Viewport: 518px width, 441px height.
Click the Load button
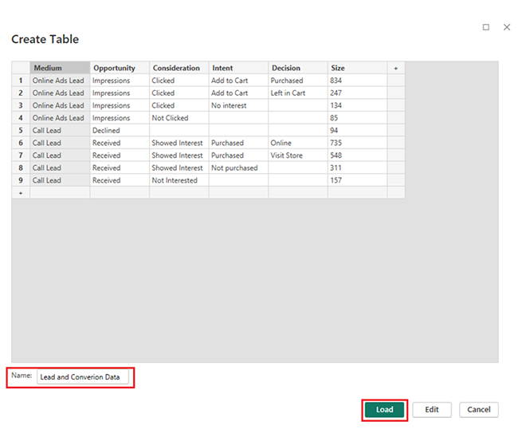click(x=385, y=410)
